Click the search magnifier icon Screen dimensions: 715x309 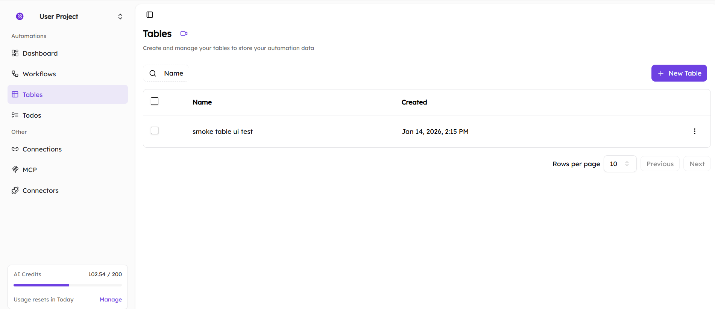153,73
